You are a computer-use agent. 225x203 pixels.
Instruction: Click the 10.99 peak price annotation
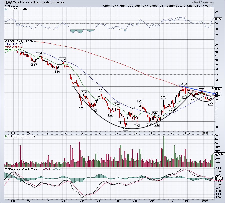point(184,83)
